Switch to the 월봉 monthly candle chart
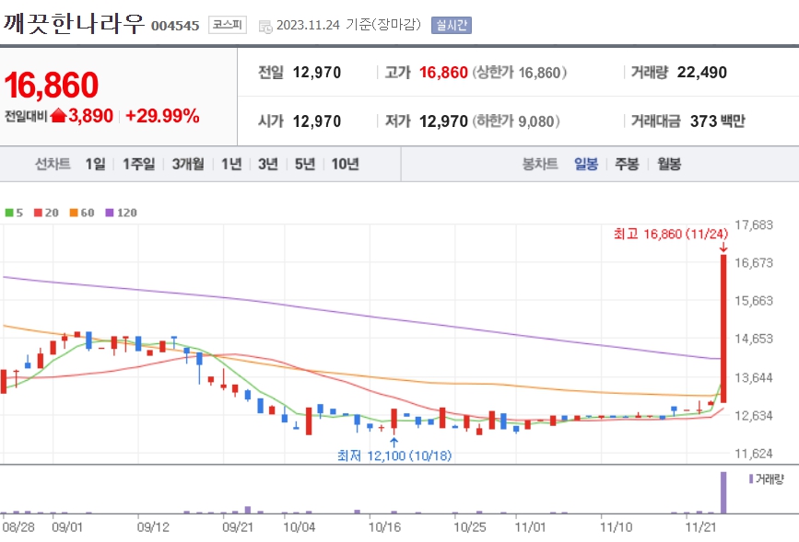799x542 pixels. click(668, 164)
